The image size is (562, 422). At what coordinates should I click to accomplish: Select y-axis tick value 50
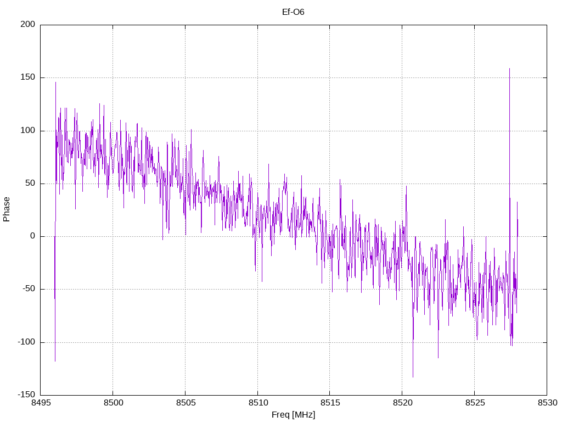(x=30, y=183)
